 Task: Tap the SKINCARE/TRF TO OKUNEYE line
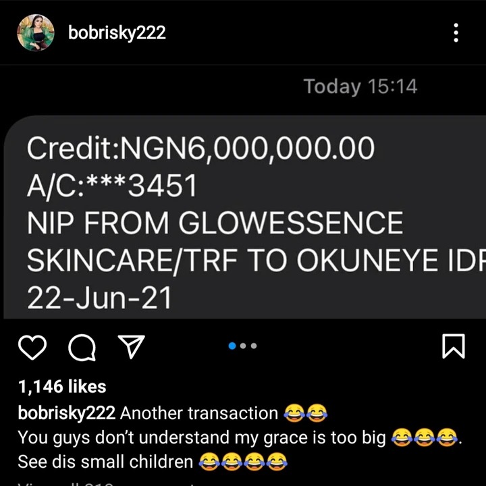click(256, 261)
